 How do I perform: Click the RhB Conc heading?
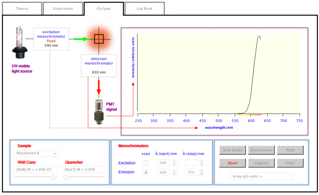click(27, 162)
